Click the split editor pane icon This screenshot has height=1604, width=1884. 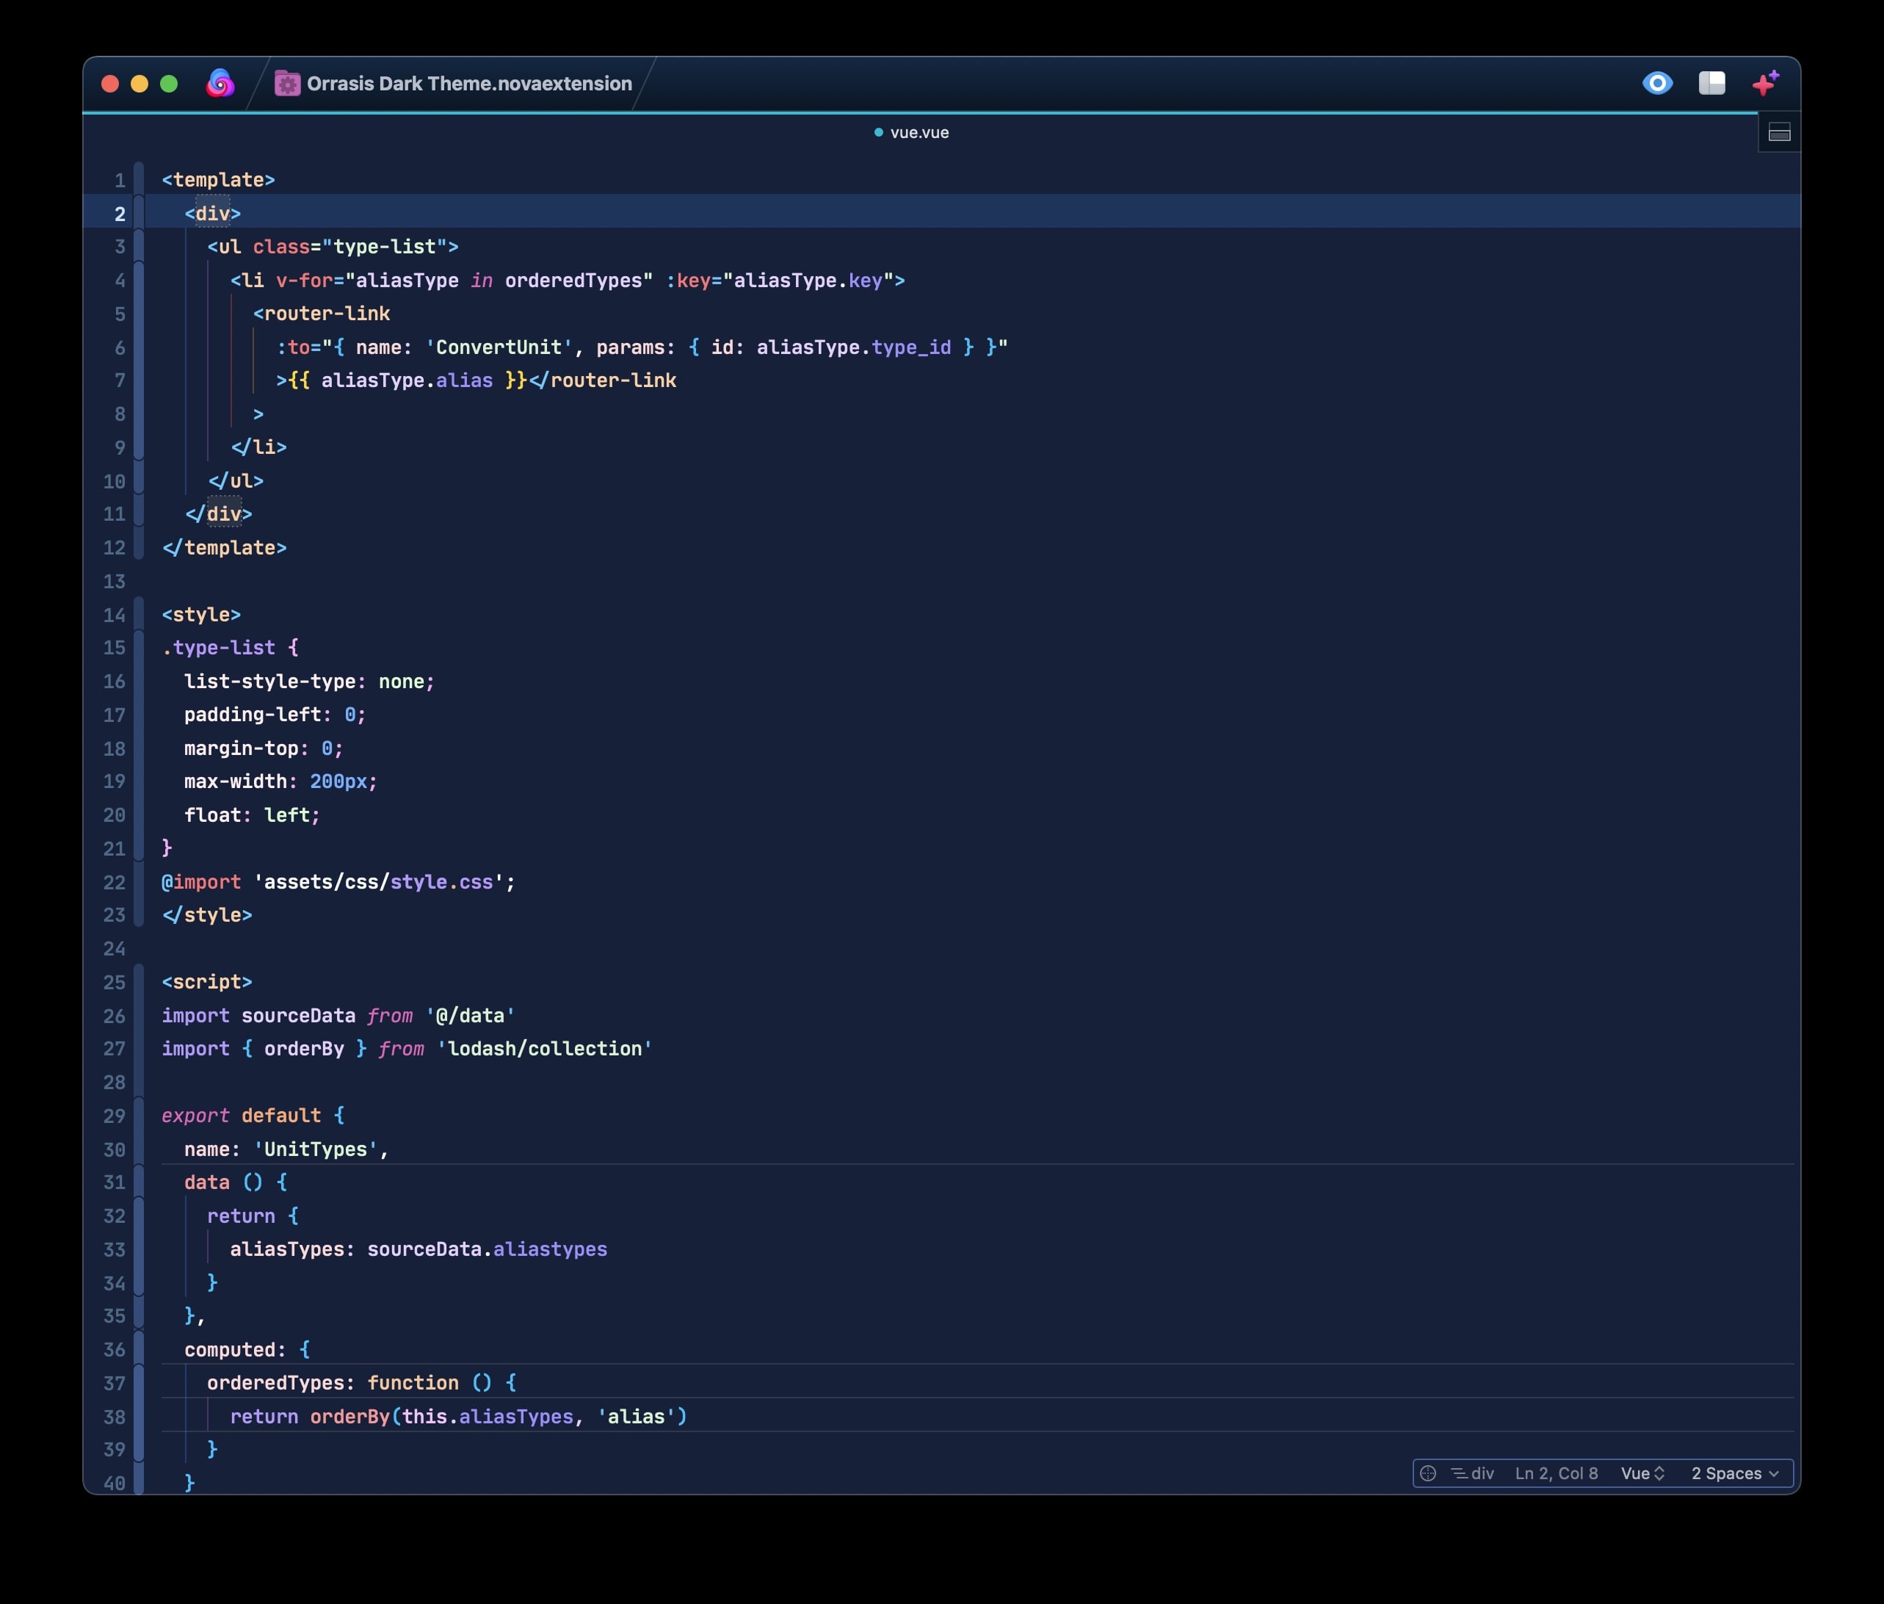(1778, 134)
